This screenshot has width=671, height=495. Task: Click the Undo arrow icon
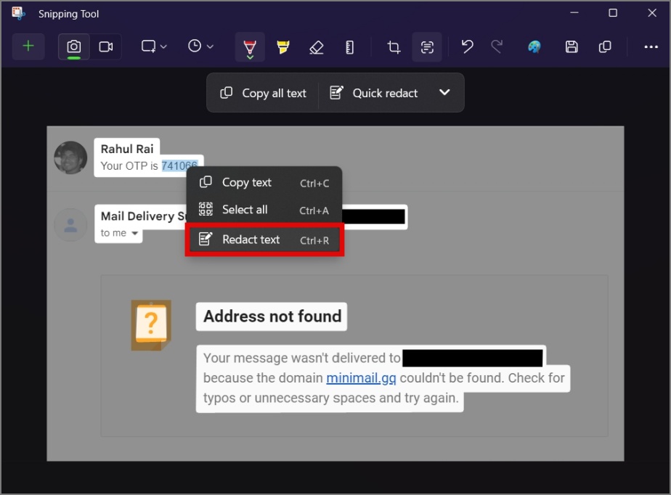(x=468, y=46)
